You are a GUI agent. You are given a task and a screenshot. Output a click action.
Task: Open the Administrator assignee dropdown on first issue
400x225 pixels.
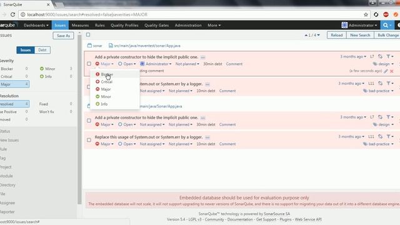tap(156, 64)
